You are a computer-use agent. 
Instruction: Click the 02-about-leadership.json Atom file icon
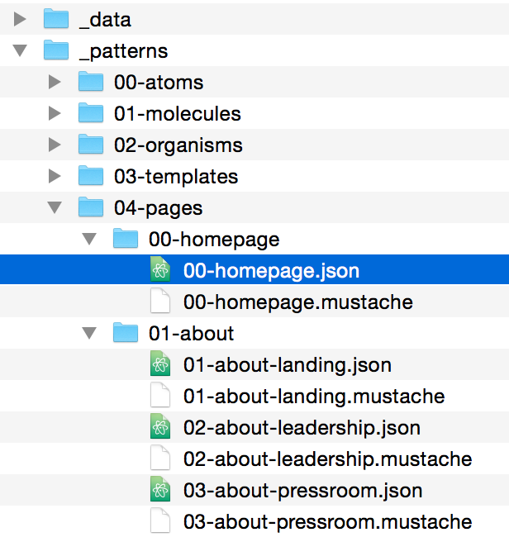coord(160,426)
